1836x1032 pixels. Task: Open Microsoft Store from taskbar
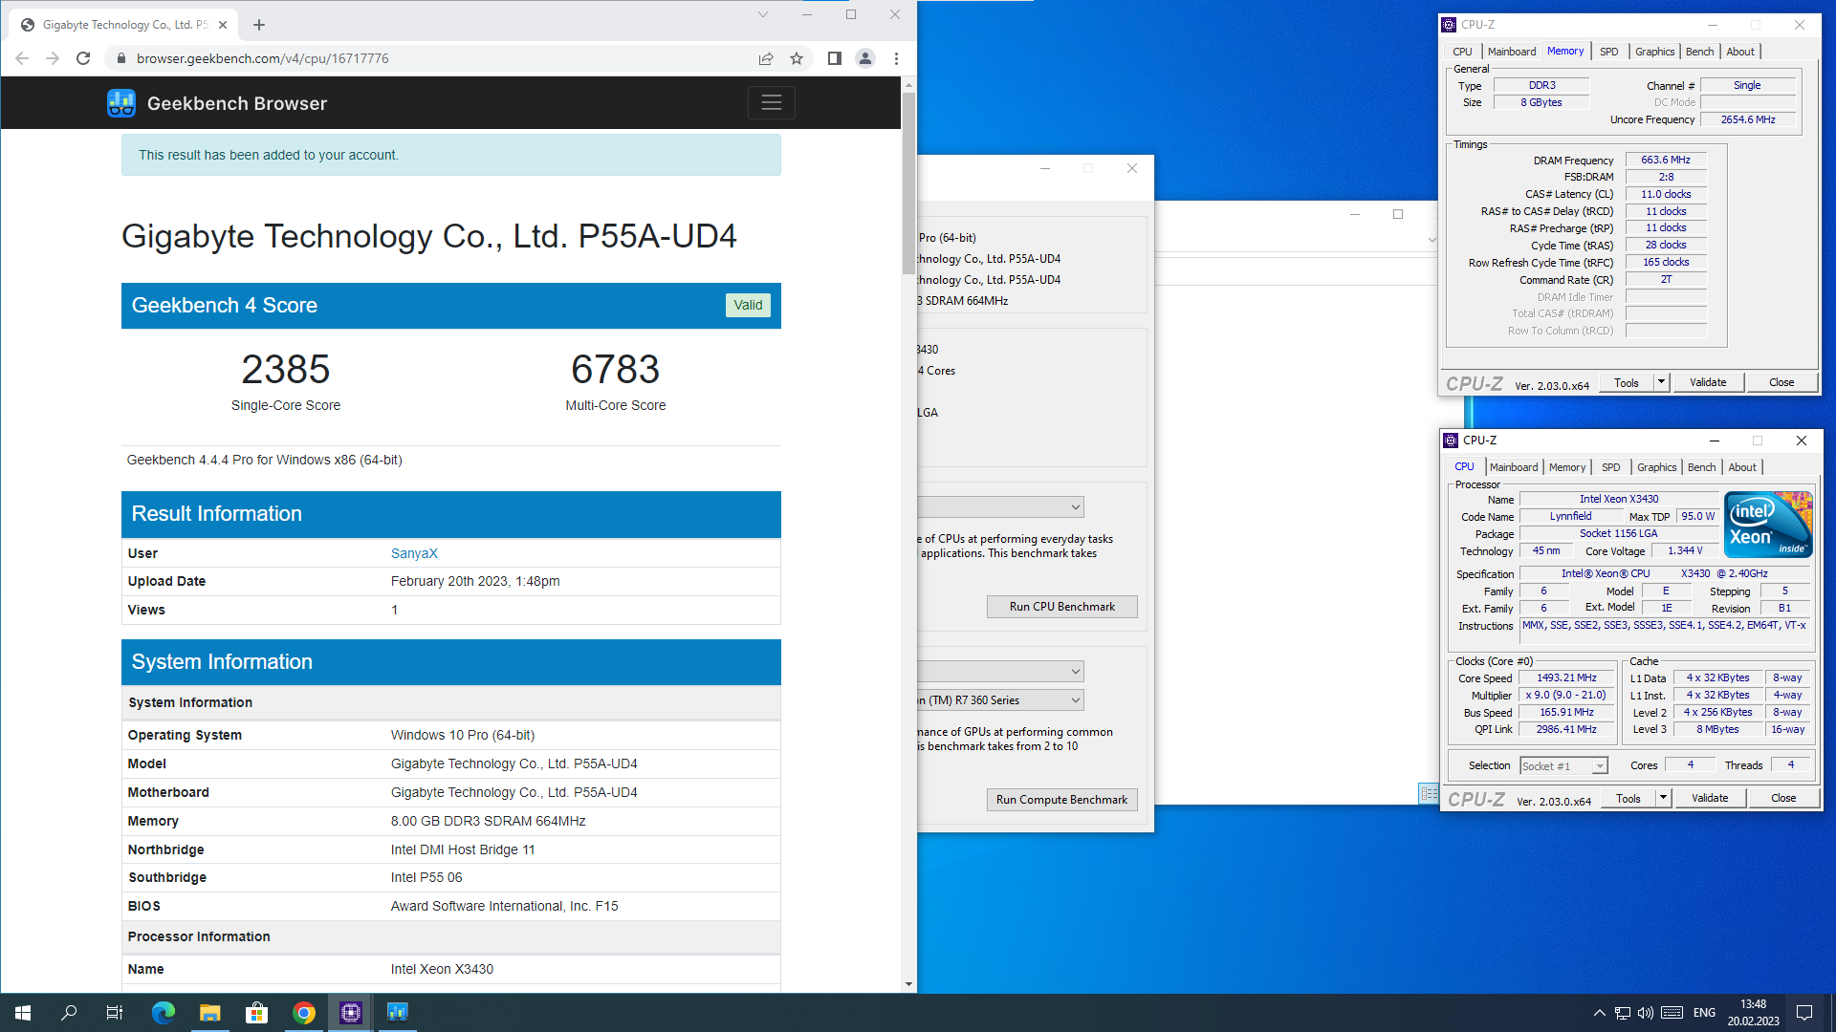point(257,1013)
